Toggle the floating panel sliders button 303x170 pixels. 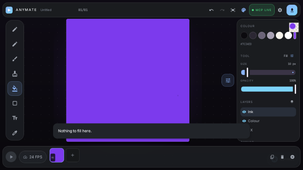228,80
